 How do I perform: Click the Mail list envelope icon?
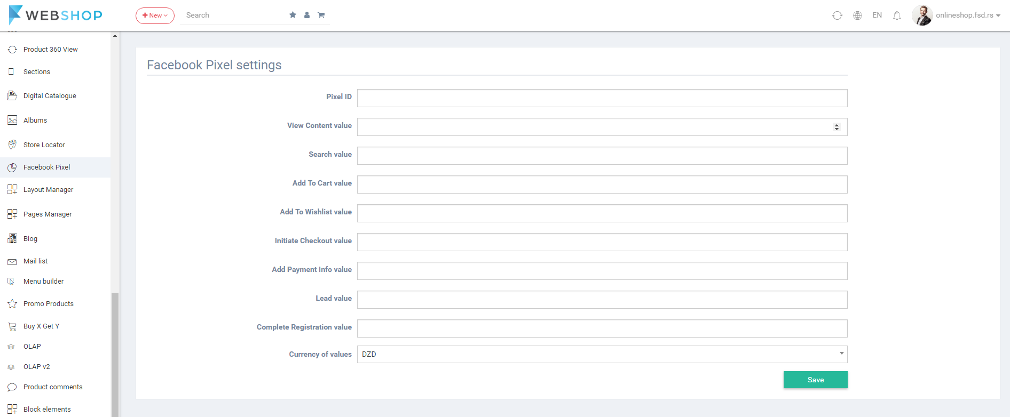(12, 262)
